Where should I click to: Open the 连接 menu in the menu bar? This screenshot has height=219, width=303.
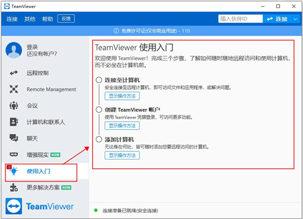coord(12,19)
